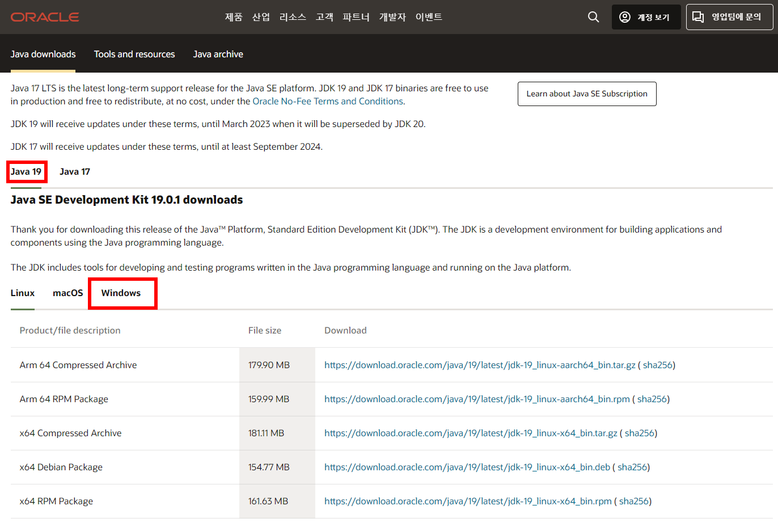Click the x64 Compressed Archive description
The height and width of the screenshot is (527, 778).
[x=71, y=433]
